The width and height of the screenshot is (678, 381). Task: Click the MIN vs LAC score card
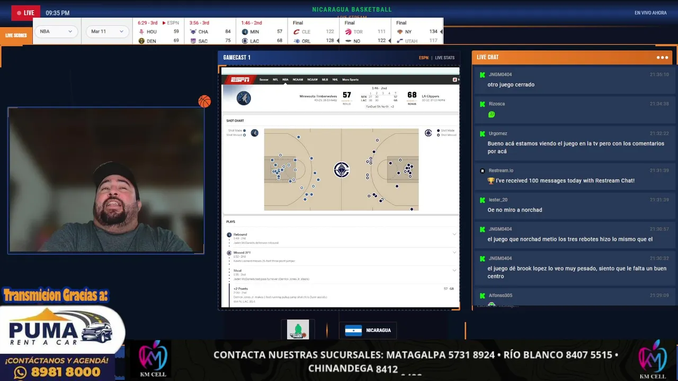point(262,32)
